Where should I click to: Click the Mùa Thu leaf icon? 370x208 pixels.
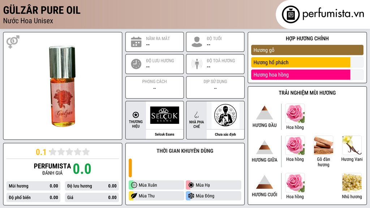(134, 196)
